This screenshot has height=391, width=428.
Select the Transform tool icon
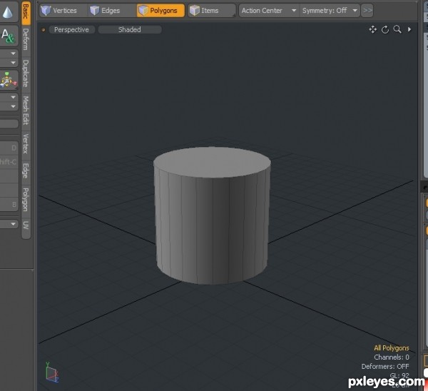[x=8, y=81]
